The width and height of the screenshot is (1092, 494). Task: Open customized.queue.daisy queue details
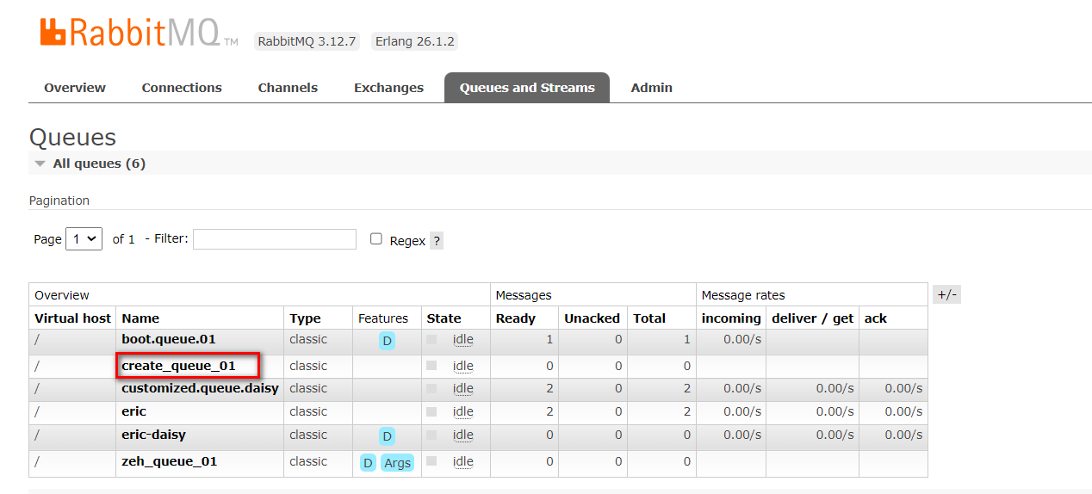[x=200, y=388]
